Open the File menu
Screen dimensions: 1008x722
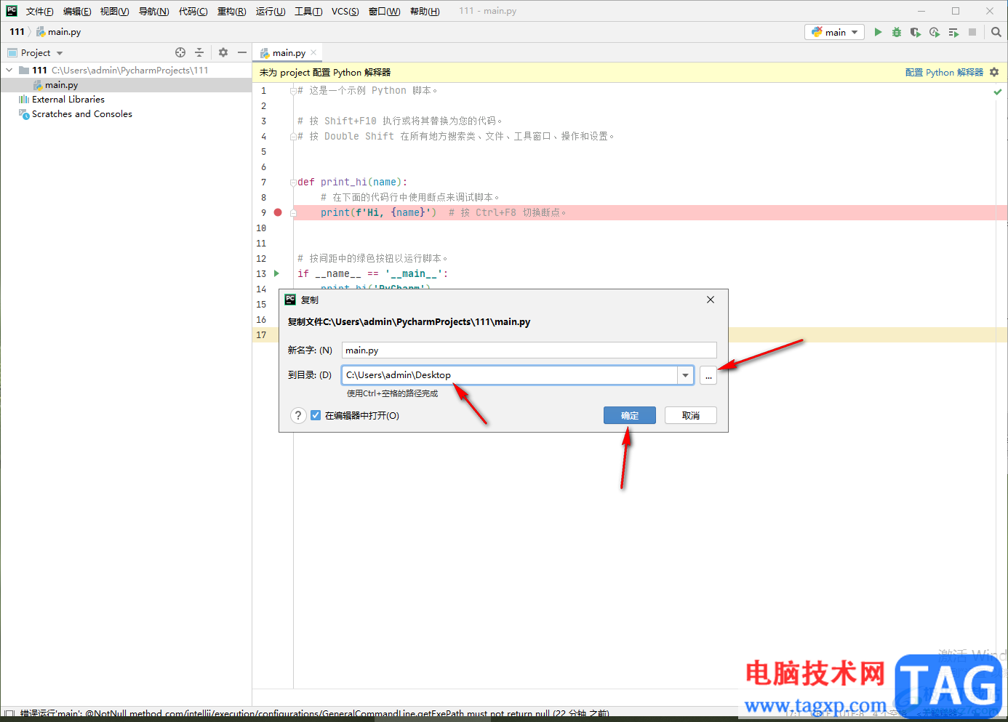point(40,11)
